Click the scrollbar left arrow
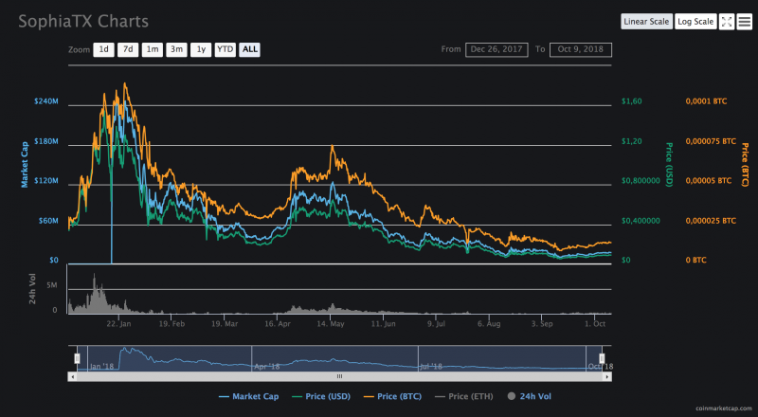 [73, 376]
